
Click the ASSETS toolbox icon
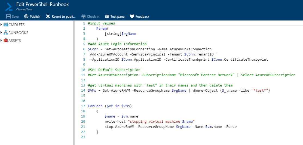tap(6, 41)
